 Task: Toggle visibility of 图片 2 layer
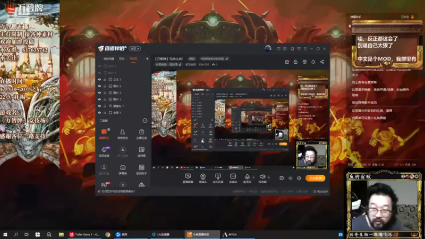click(99, 86)
